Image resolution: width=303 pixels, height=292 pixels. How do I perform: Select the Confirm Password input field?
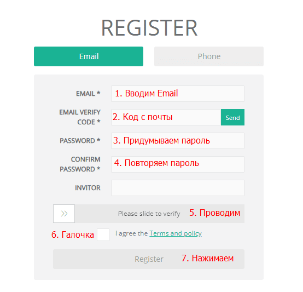point(178,164)
